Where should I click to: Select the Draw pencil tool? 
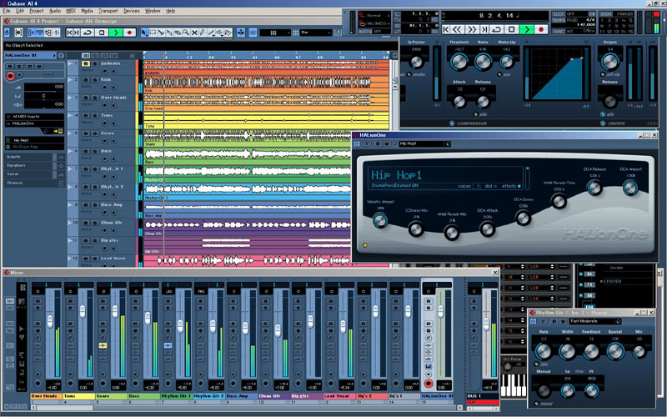(203, 33)
